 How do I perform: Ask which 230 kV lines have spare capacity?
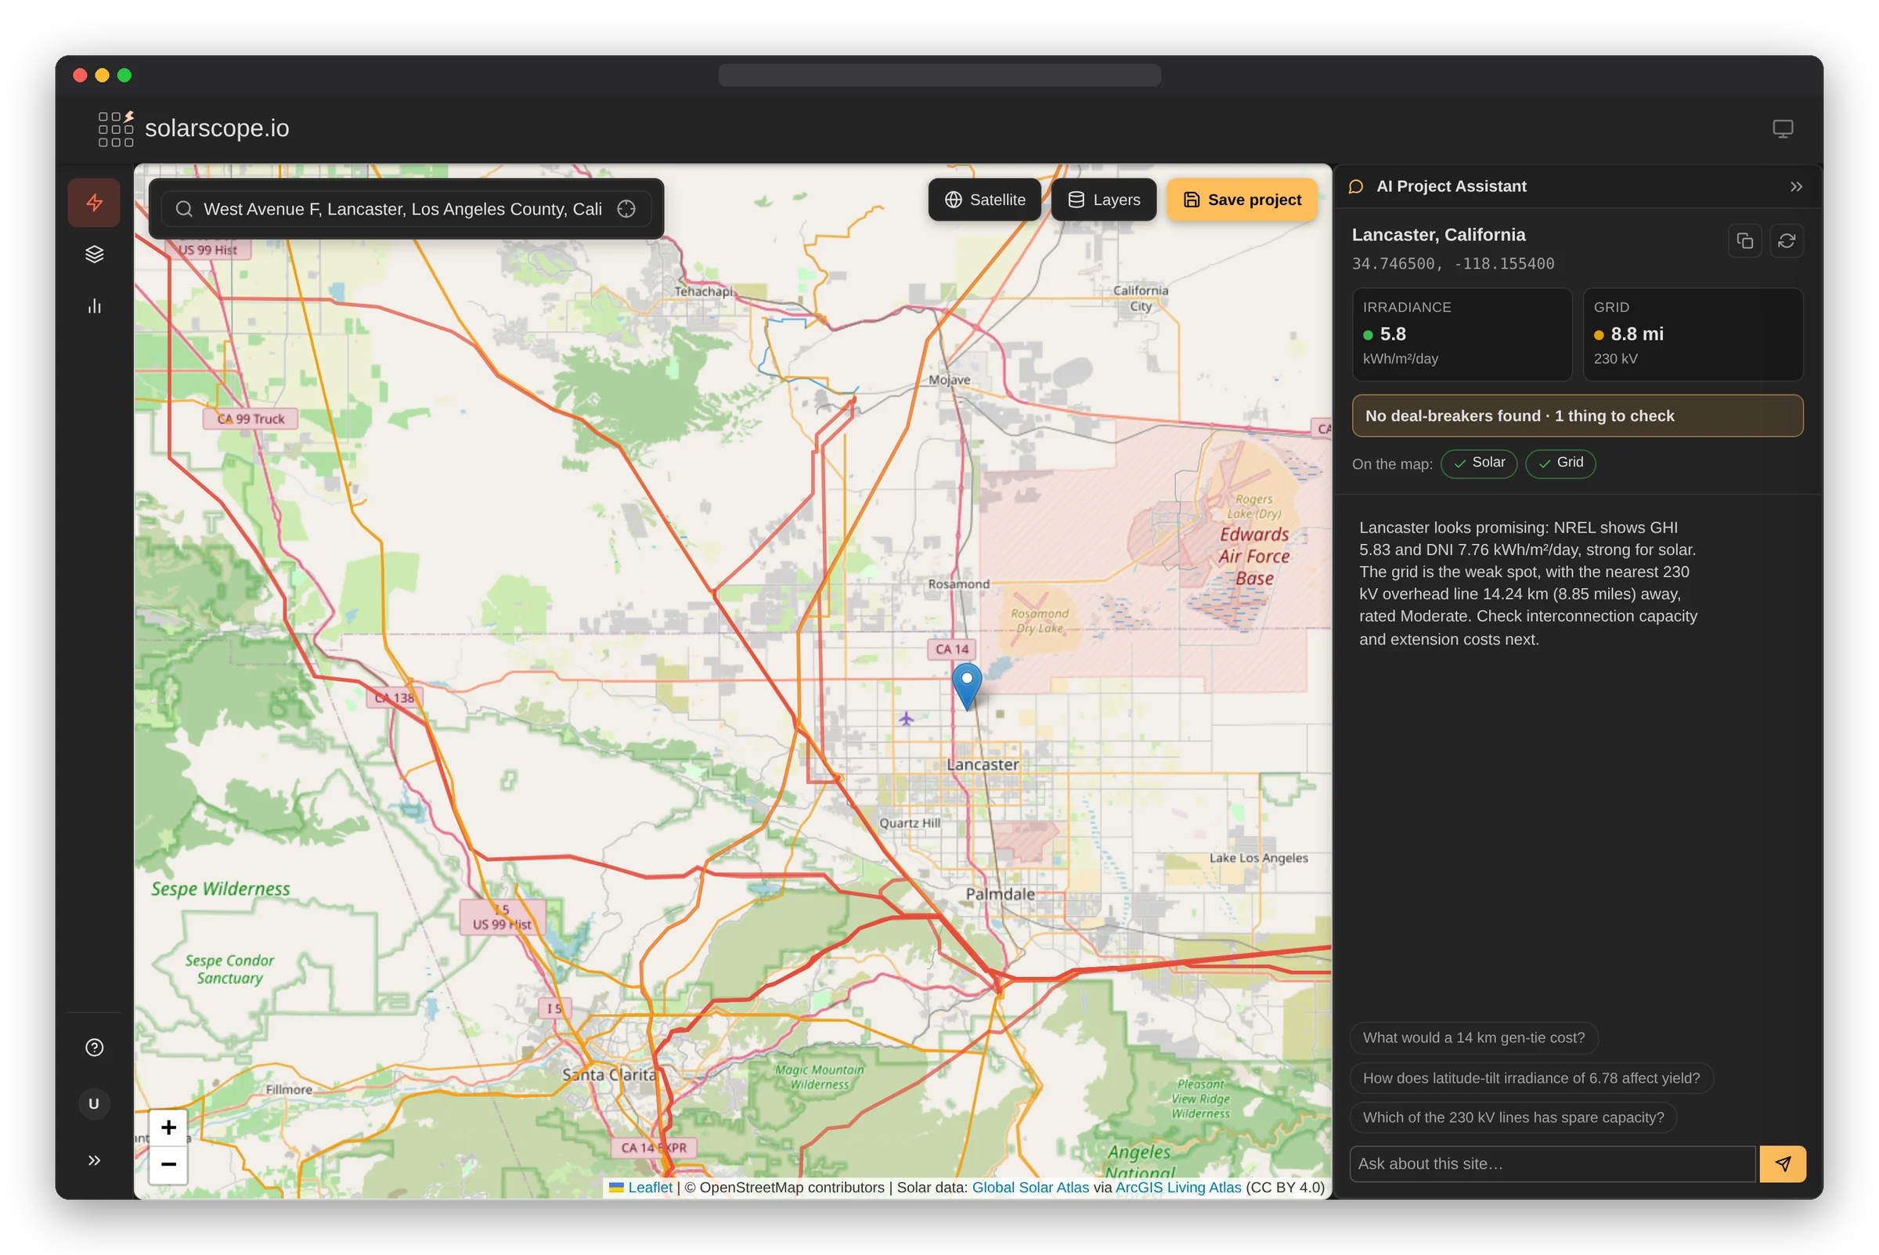1513,1117
